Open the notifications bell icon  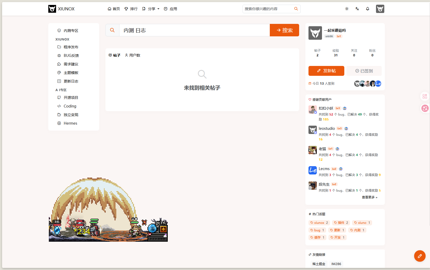point(367,9)
